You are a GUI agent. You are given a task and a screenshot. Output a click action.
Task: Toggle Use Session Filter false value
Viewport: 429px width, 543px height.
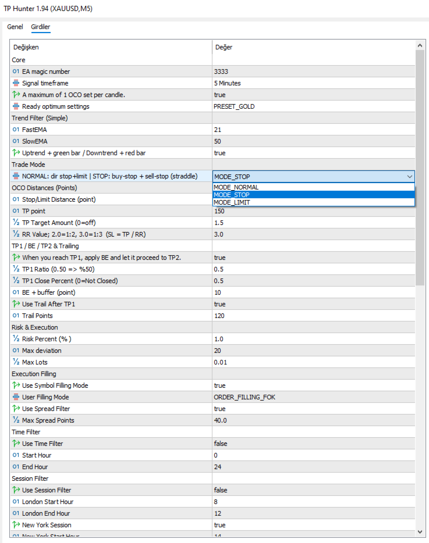click(221, 490)
